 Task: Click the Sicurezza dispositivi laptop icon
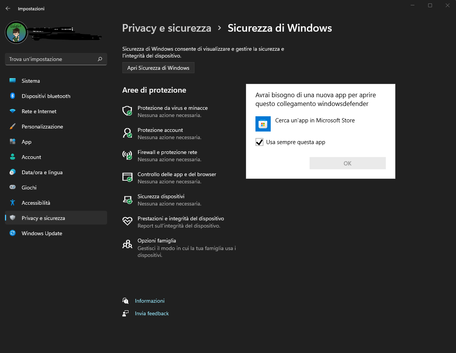(127, 199)
